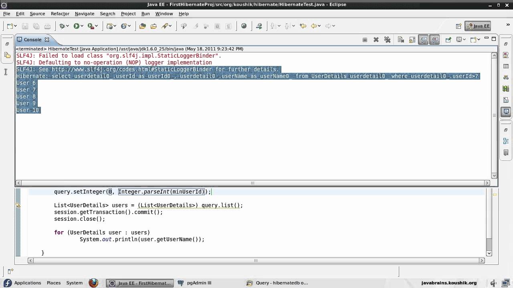Image resolution: width=513 pixels, height=288 pixels.
Task: Open the Debug configurations dropdown arrow
Action: [68, 26]
